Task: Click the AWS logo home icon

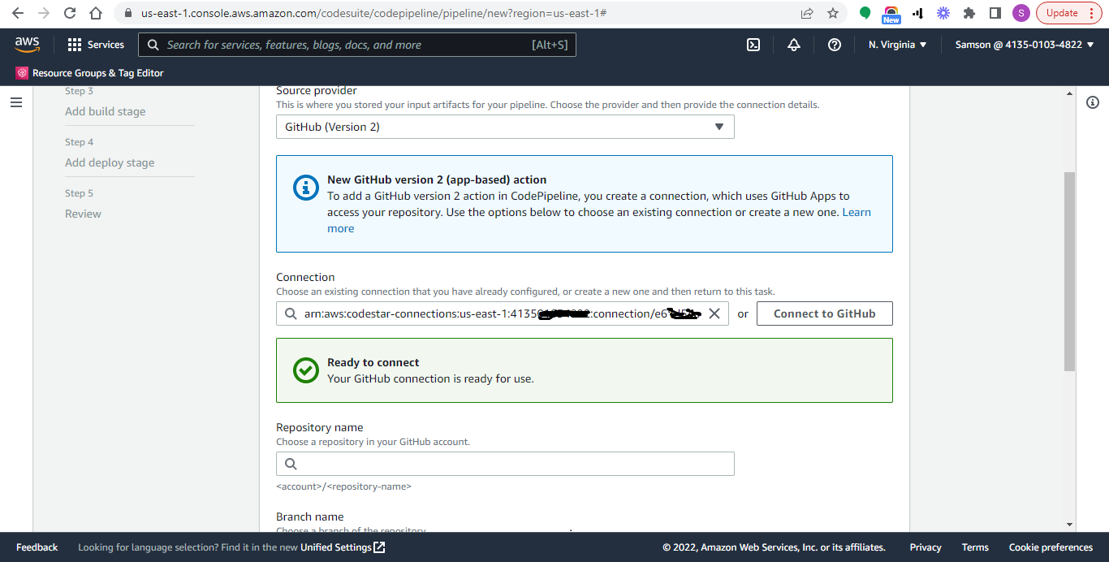Action: (x=28, y=45)
